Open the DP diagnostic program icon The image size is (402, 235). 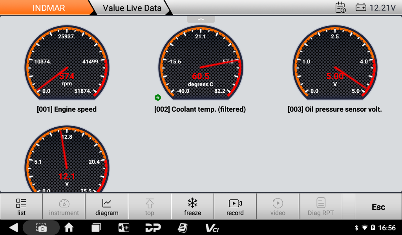(x=153, y=227)
